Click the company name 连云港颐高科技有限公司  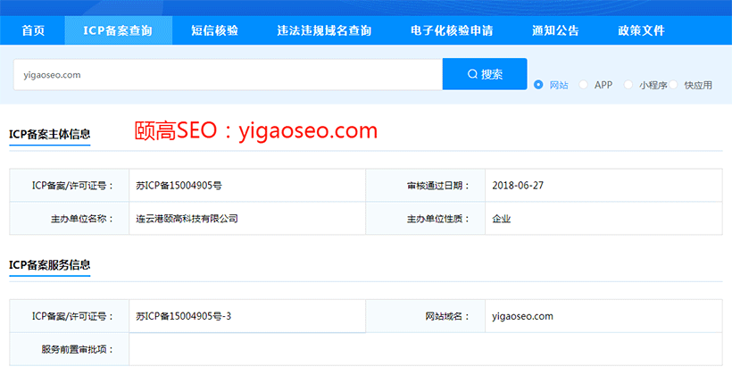(x=187, y=218)
